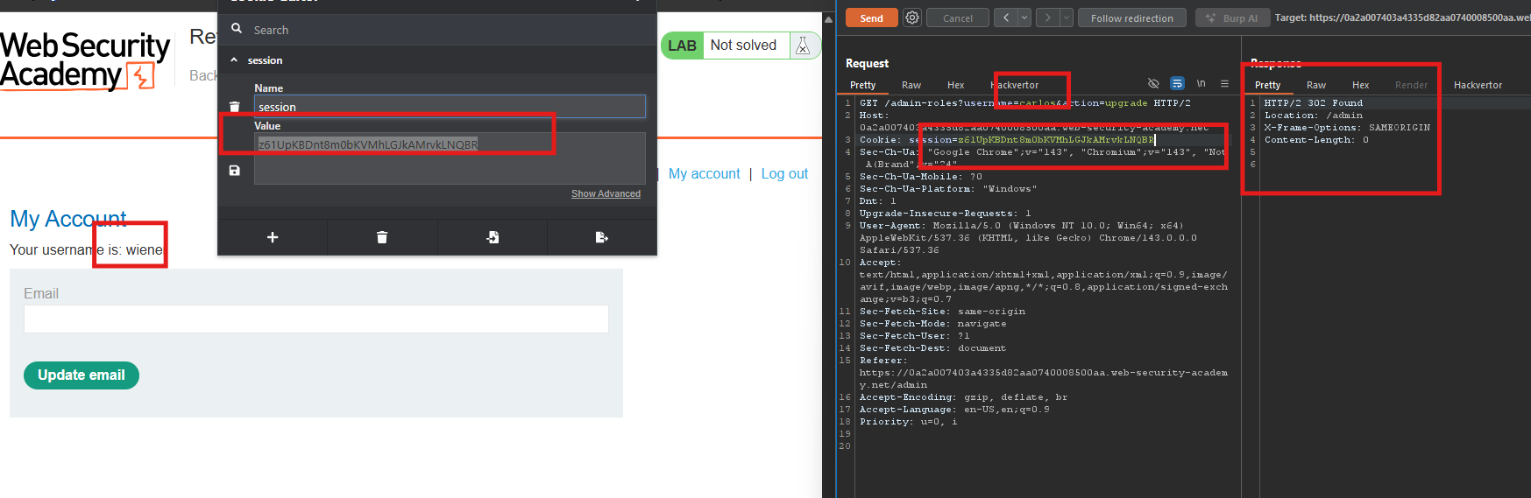Screen dimensions: 1531x498
Task: Switch the Response view to Hex tab
Action: 1361,85
